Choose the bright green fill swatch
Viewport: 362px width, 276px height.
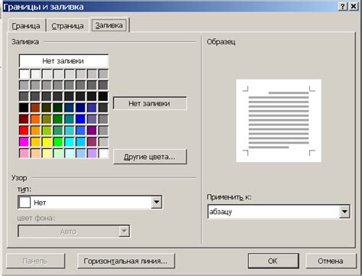pos(58,142)
